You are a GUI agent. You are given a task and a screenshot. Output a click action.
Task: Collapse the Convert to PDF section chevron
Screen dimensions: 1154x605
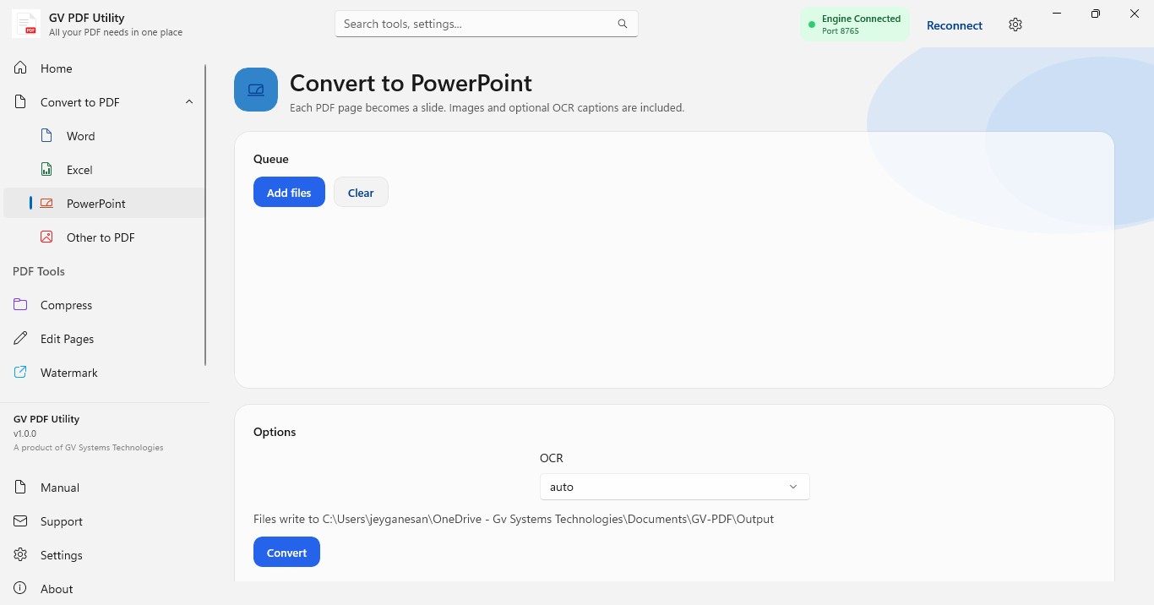tap(189, 102)
